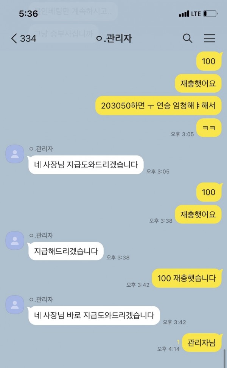Open chat search magnifier icon
Viewport: 227px width, 368px height.
coord(187,38)
